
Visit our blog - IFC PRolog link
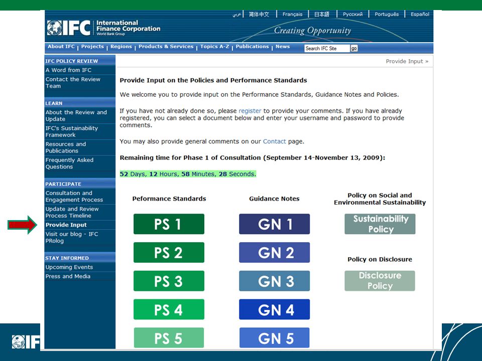72,237
